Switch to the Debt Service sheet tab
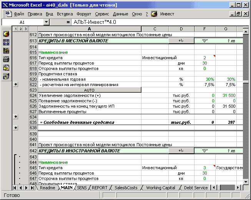Image resolution: width=251 pixels, height=200 pixels. 196,188
